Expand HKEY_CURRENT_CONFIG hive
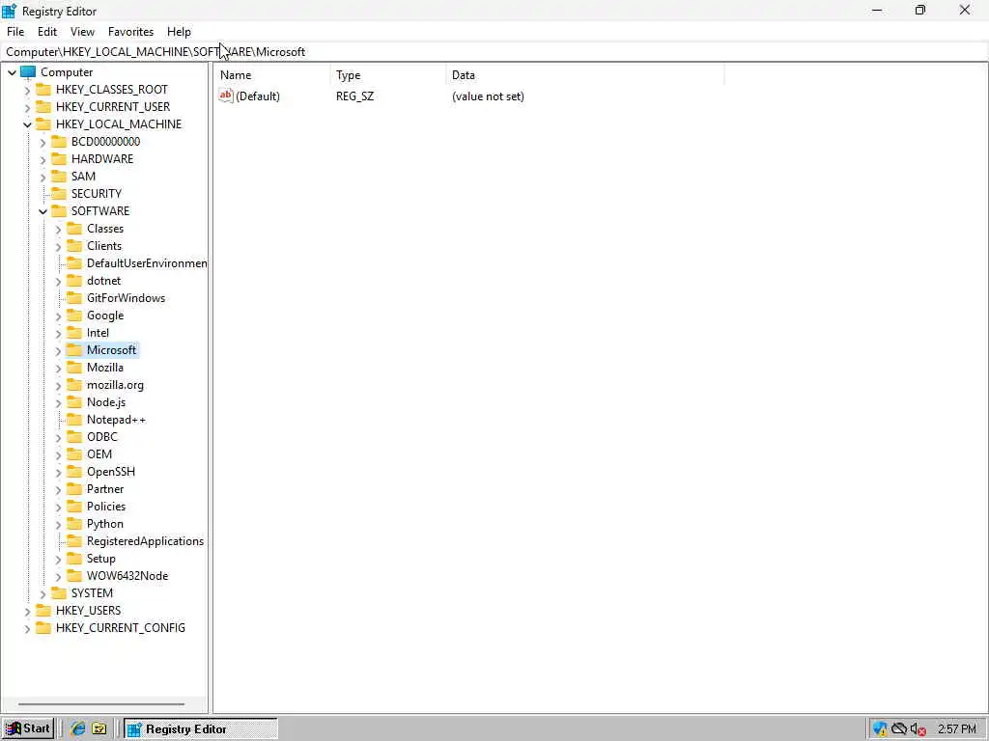The image size is (989, 741). [27, 629]
